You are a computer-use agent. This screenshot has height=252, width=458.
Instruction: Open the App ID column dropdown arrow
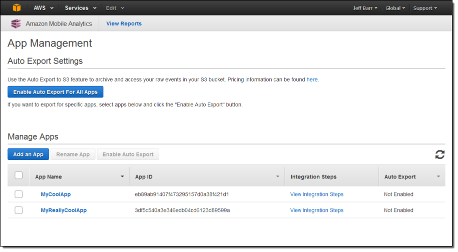[278, 176]
